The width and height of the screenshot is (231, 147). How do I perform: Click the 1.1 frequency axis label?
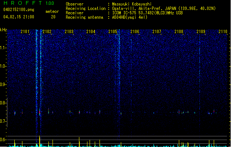tap(3, 48)
